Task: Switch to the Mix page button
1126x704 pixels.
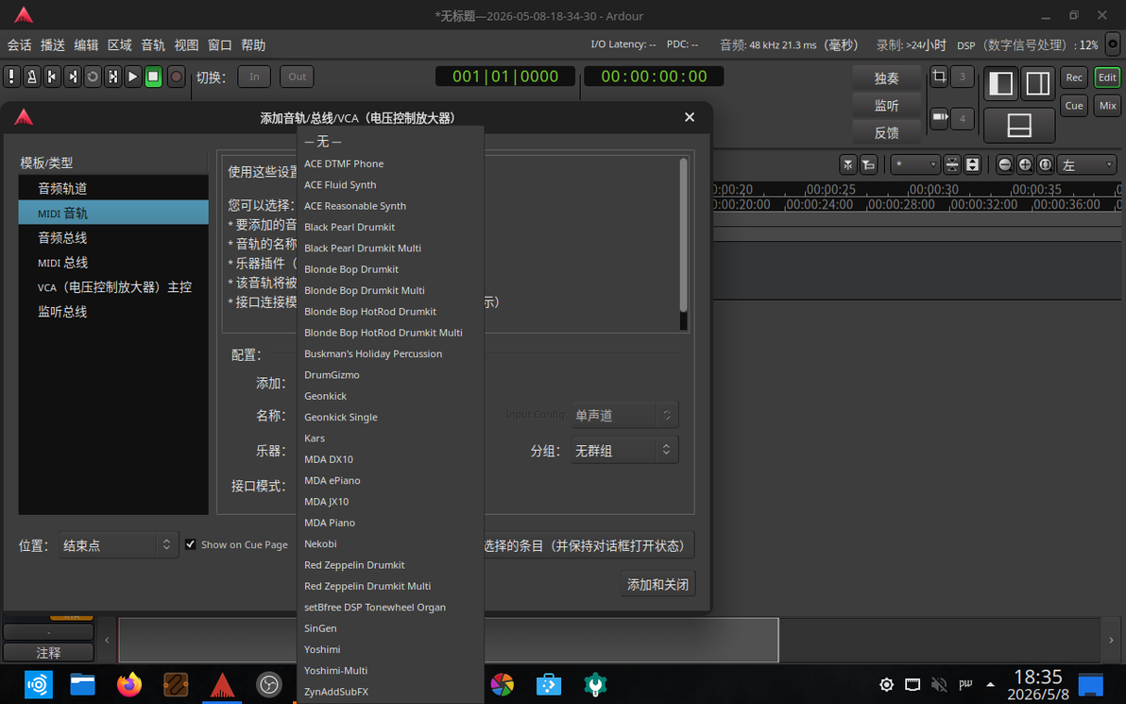Action: (1107, 106)
